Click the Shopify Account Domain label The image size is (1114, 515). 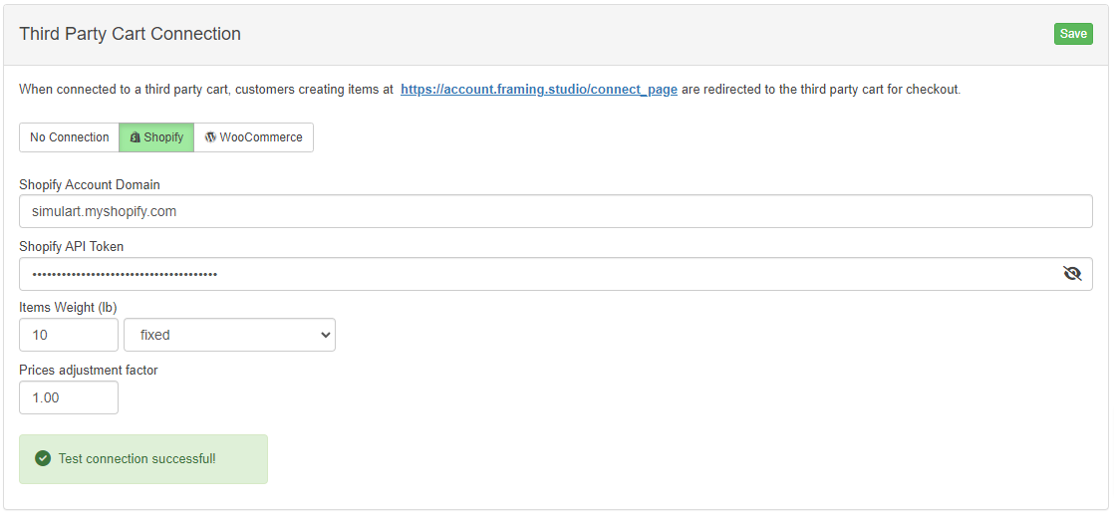click(x=90, y=184)
